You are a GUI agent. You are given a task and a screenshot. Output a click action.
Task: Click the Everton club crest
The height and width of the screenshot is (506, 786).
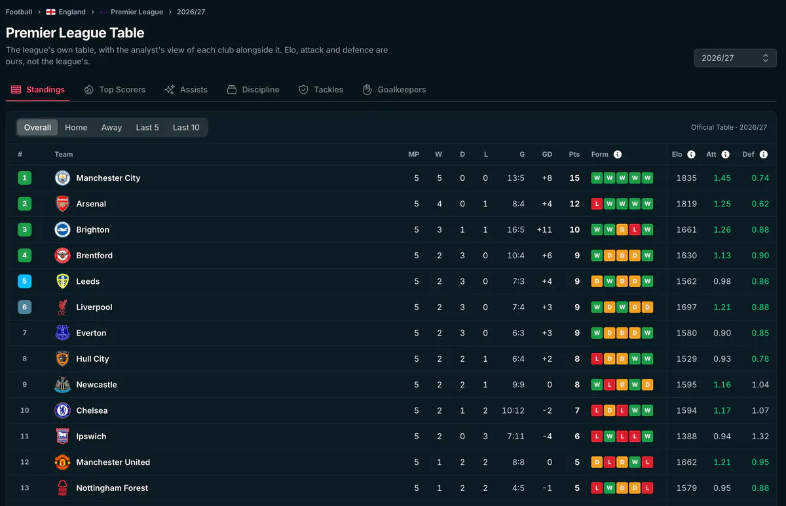(62, 333)
